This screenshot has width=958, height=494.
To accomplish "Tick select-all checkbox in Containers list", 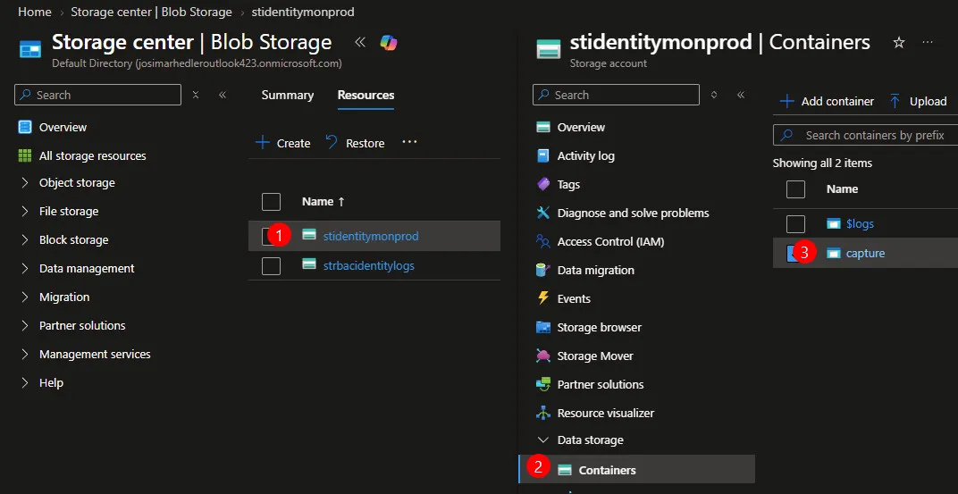I will point(795,189).
